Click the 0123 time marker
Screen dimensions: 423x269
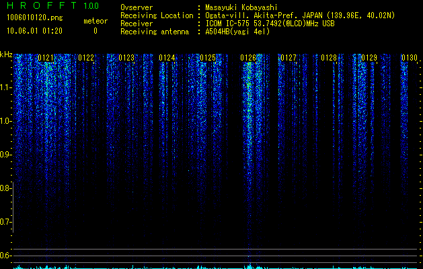[x=126, y=58]
